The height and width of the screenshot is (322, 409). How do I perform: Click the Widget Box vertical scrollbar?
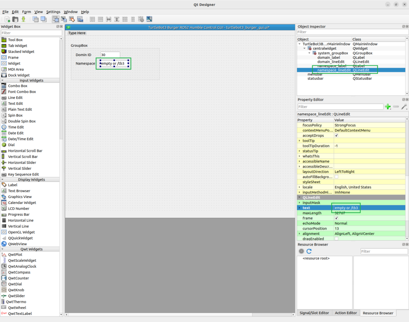point(61,90)
